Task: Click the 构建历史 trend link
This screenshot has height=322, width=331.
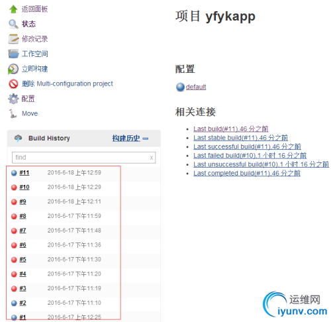Action: pos(126,138)
